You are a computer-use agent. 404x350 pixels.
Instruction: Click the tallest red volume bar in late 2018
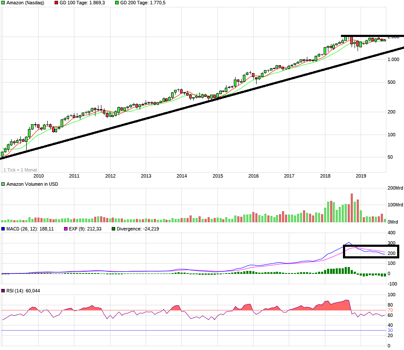[x=352, y=208]
